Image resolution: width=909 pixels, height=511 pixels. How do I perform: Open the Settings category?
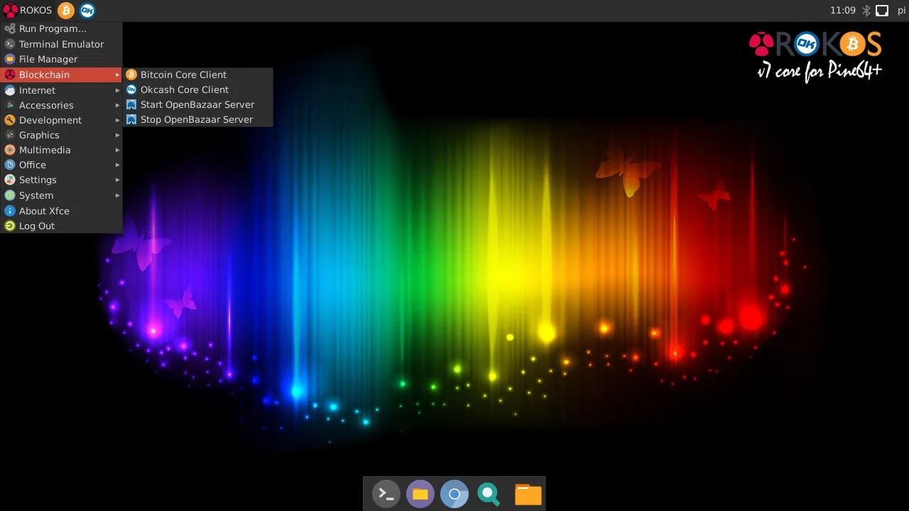[61, 180]
